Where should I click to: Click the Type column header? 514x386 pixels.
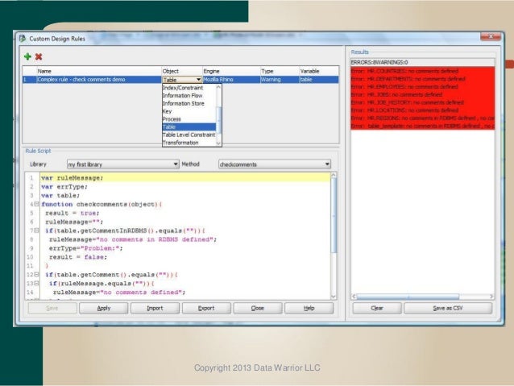point(280,71)
